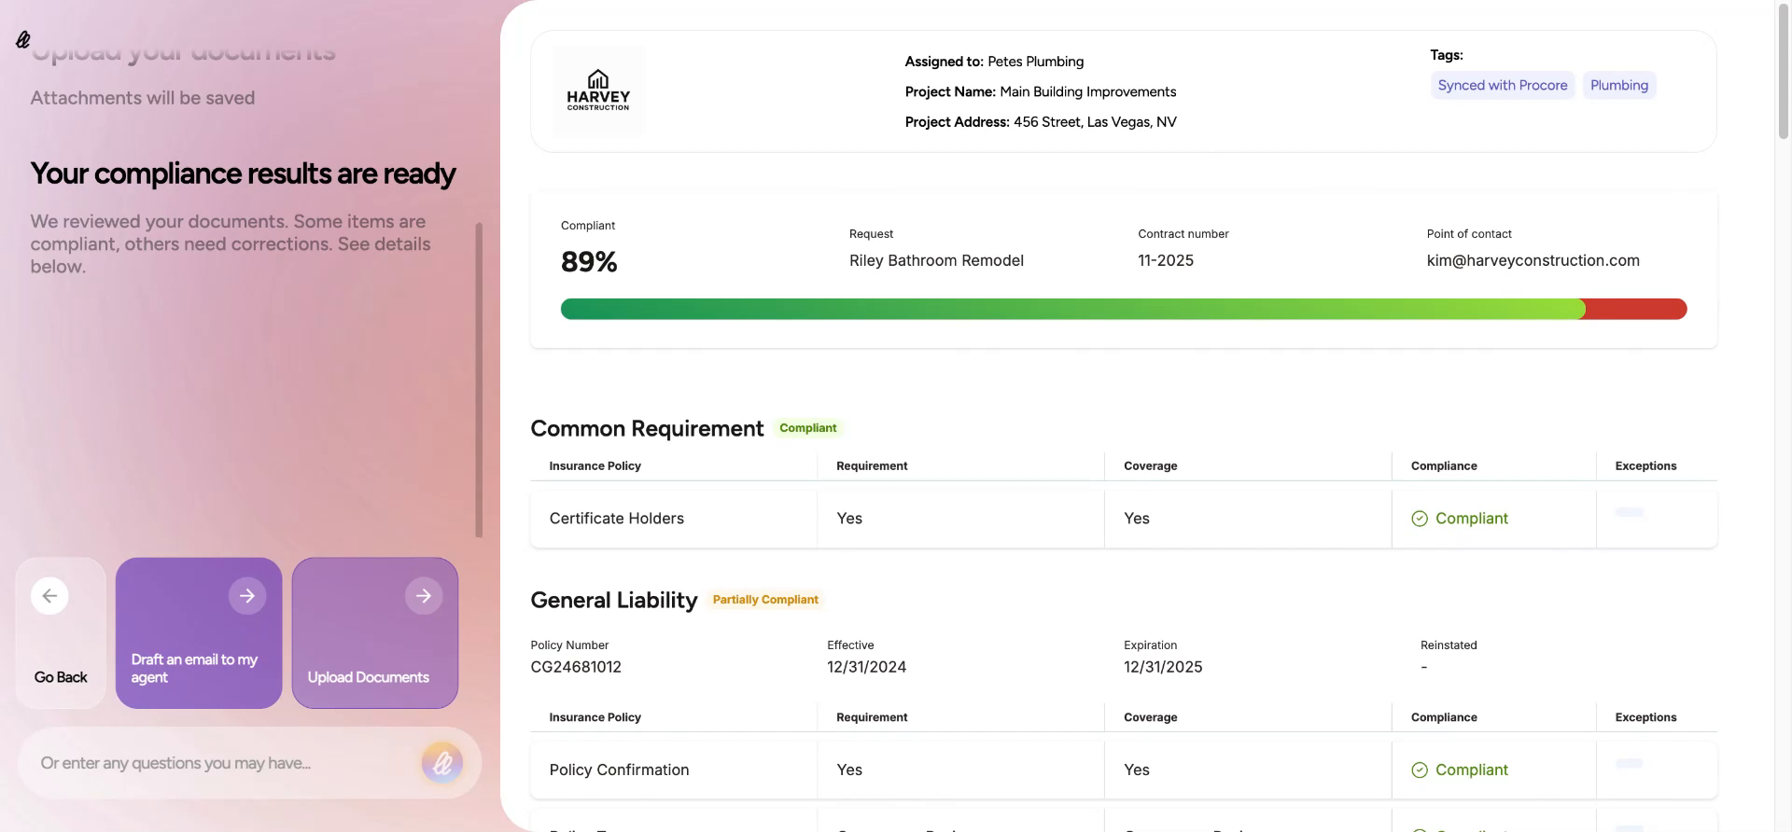Viewport: 1792px width, 832px height.
Task: Click the Attachments will be saved text
Action: pos(143,98)
